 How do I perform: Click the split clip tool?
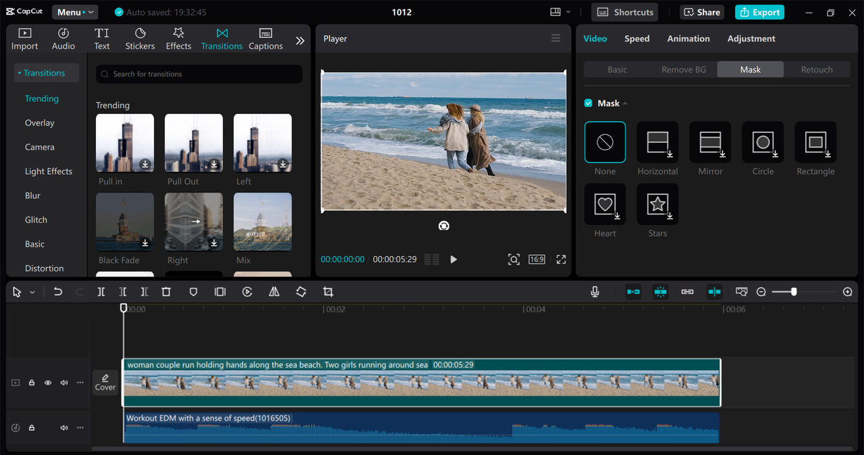click(x=101, y=292)
